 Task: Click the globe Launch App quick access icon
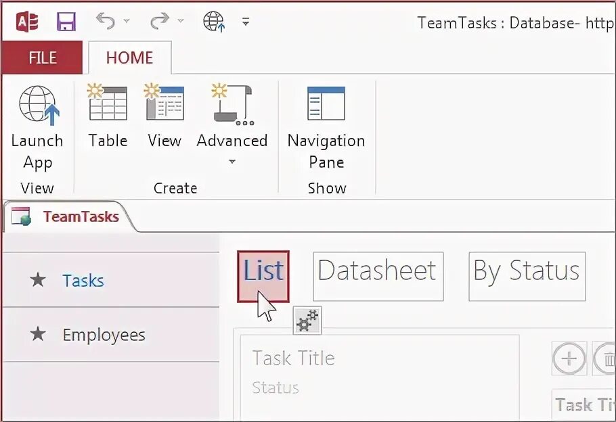click(x=214, y=22)
